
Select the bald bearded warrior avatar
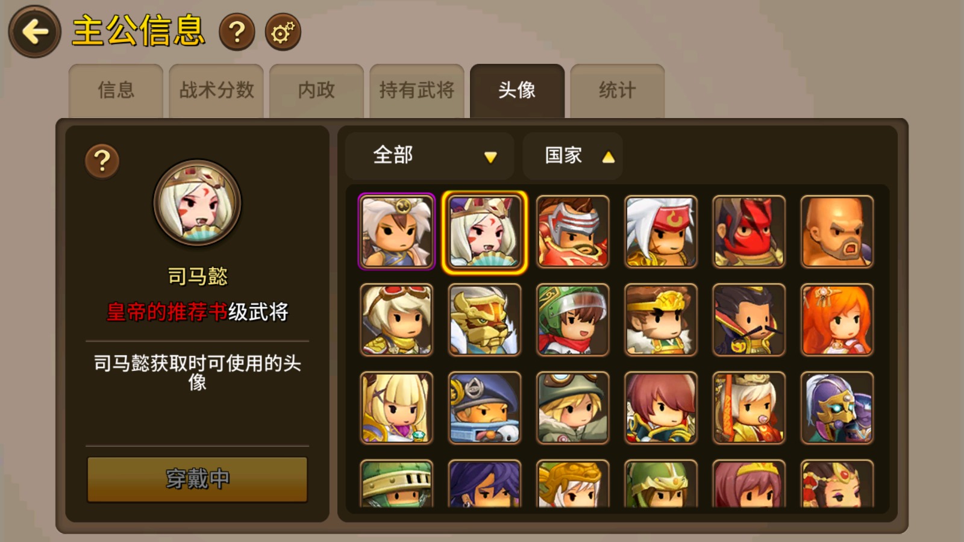(837, 231)
